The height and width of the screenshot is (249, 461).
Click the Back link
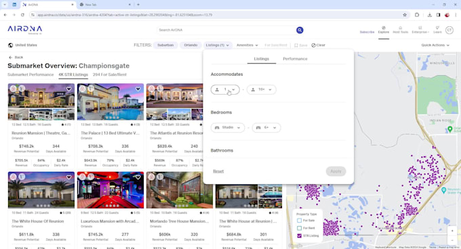point(19,58)
